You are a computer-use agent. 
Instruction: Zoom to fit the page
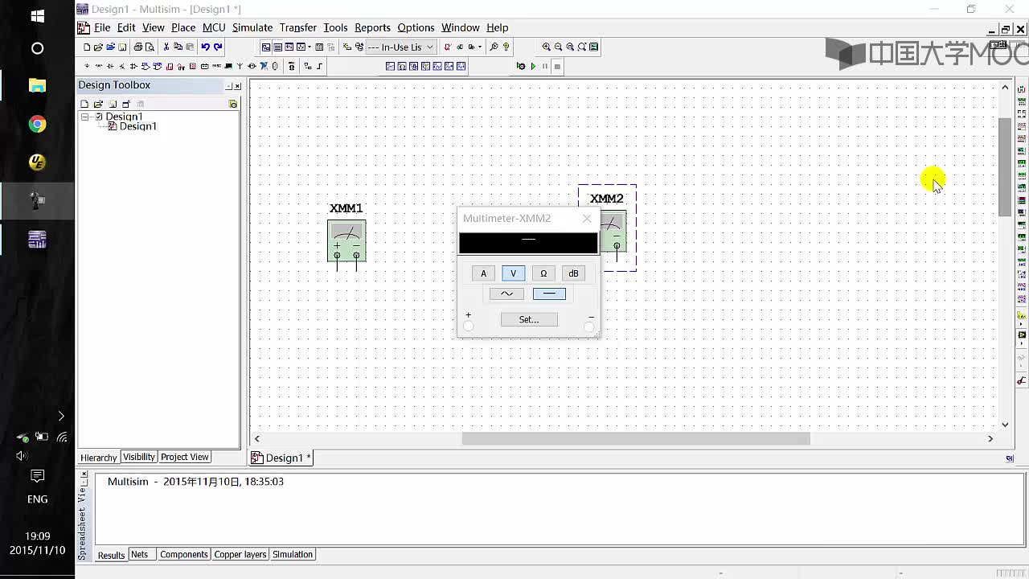coord(582,47)
